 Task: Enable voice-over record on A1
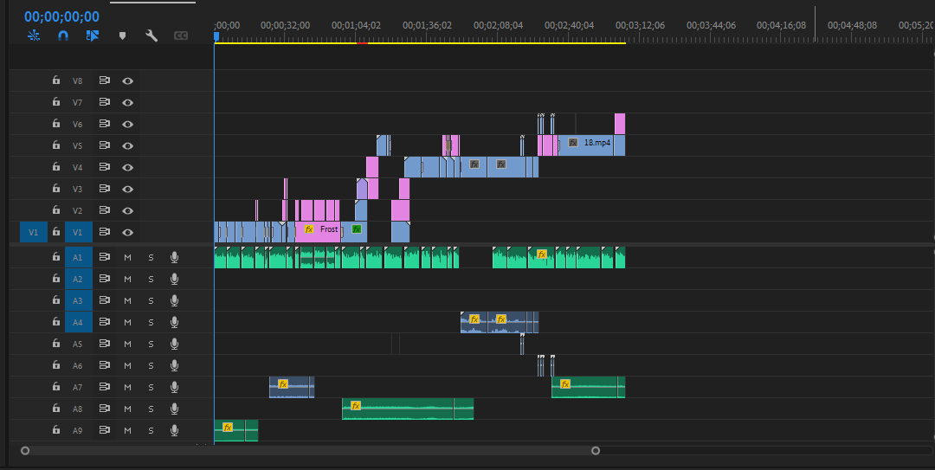pos(174,257)
